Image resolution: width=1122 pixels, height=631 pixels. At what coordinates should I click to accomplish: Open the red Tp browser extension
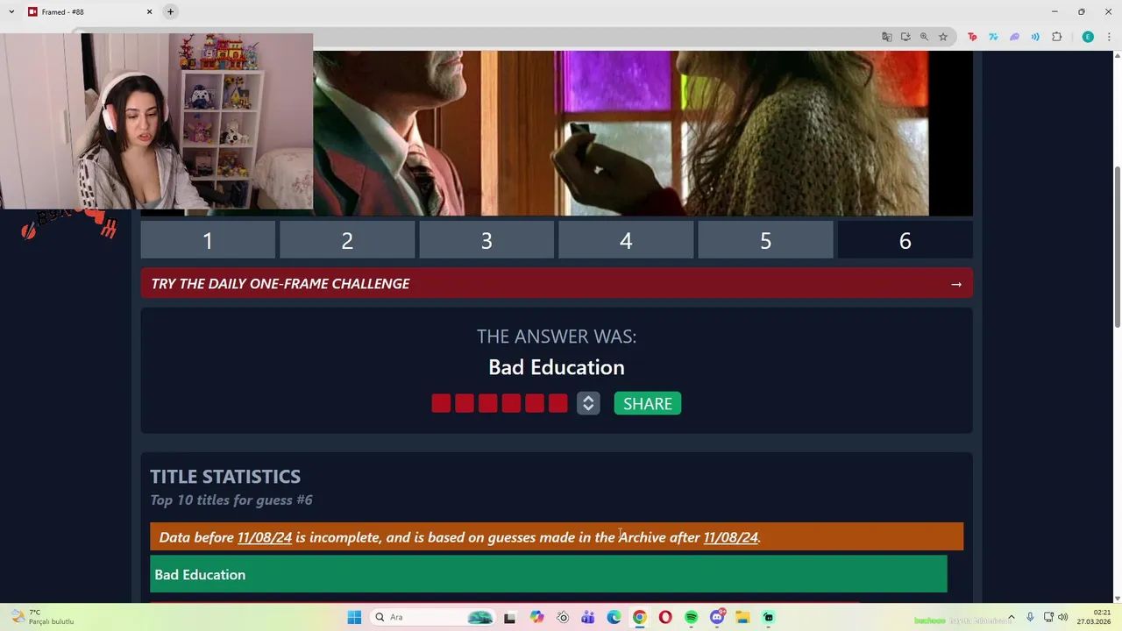pos(972,37)
